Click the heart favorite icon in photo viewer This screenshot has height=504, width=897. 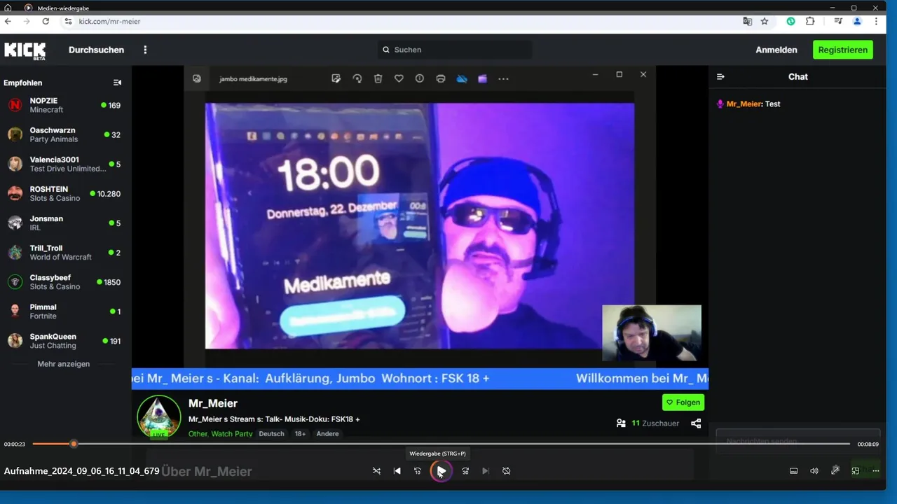pyautogui.click(x=399, y=79)
